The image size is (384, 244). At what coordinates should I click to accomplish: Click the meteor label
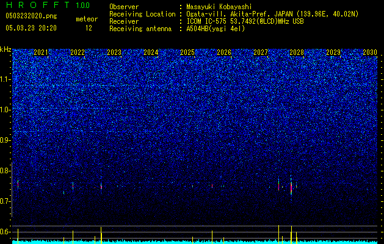point(87,19)
